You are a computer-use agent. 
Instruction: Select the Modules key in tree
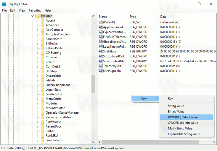pyautogui.click(x=51, y=103)
